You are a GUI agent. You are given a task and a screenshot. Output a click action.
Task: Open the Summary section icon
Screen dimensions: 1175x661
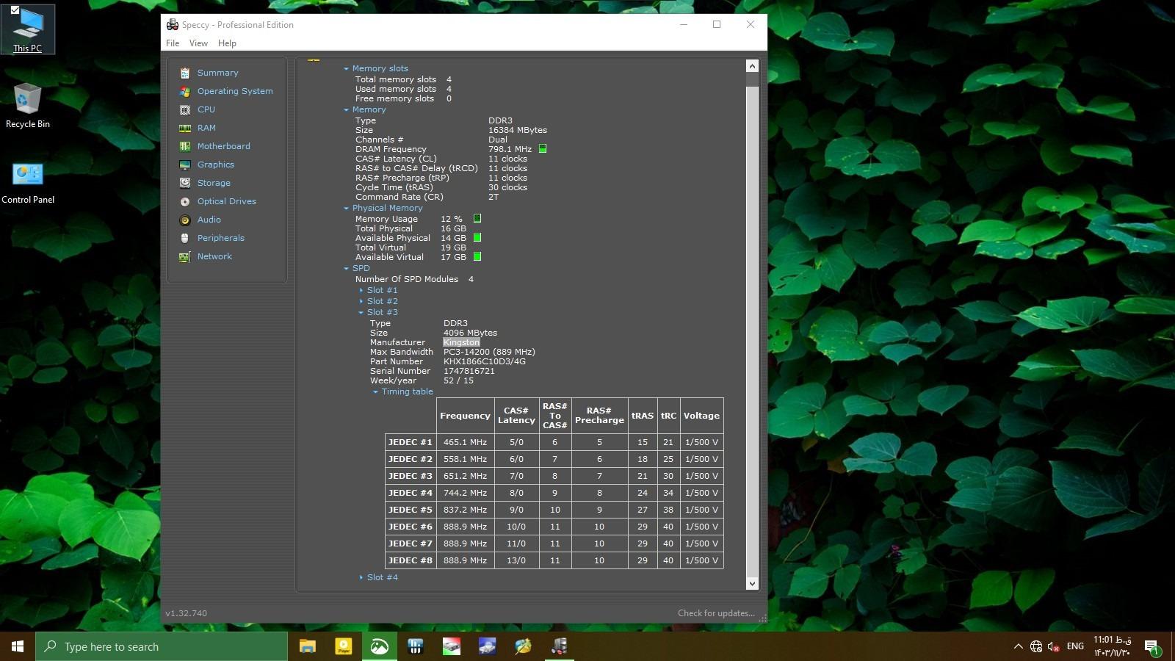tap(185, 73)
